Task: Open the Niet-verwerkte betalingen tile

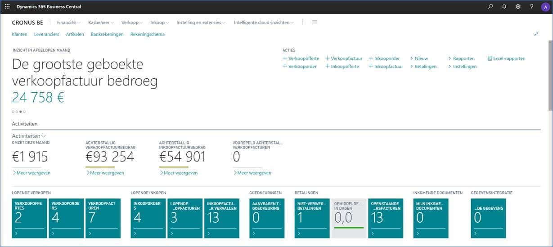Action: coord(312,218)
